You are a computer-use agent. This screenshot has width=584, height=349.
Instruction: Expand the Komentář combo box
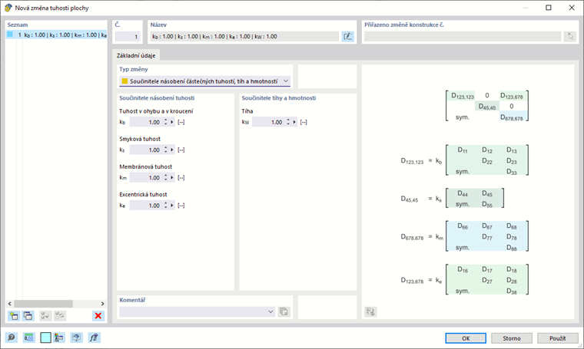pos(270,311)
